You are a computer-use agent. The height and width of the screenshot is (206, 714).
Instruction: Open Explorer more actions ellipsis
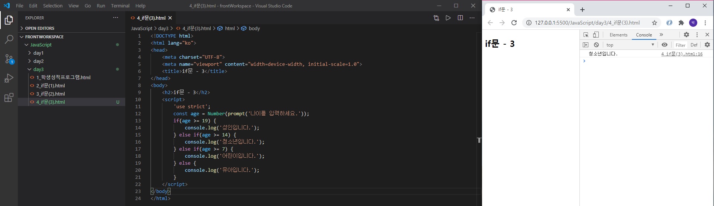pyautogui.click(x=116, y=17)
